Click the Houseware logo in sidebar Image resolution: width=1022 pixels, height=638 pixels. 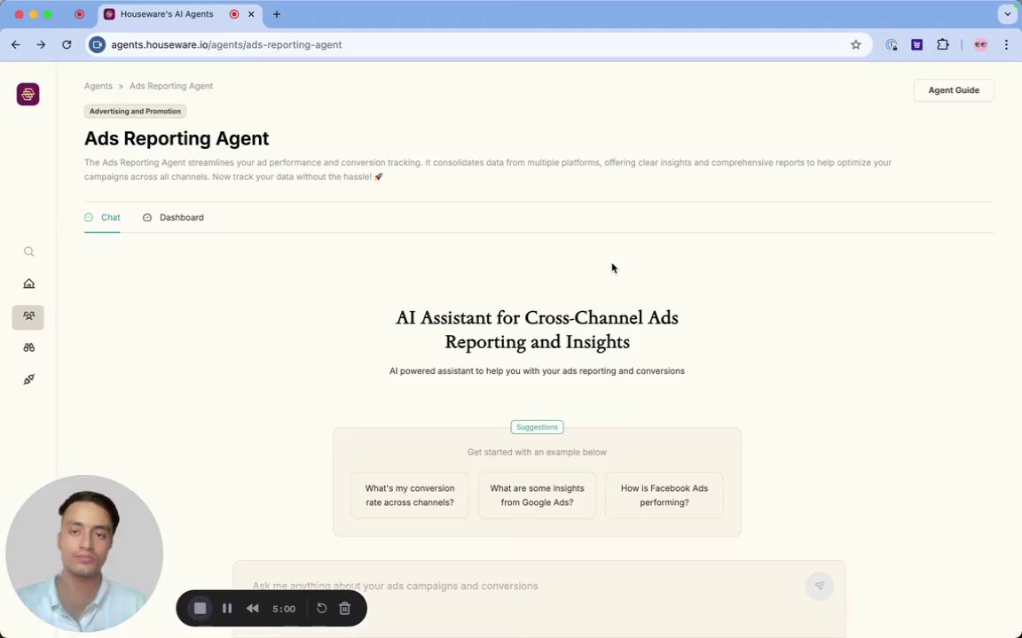tap(28, 95)
